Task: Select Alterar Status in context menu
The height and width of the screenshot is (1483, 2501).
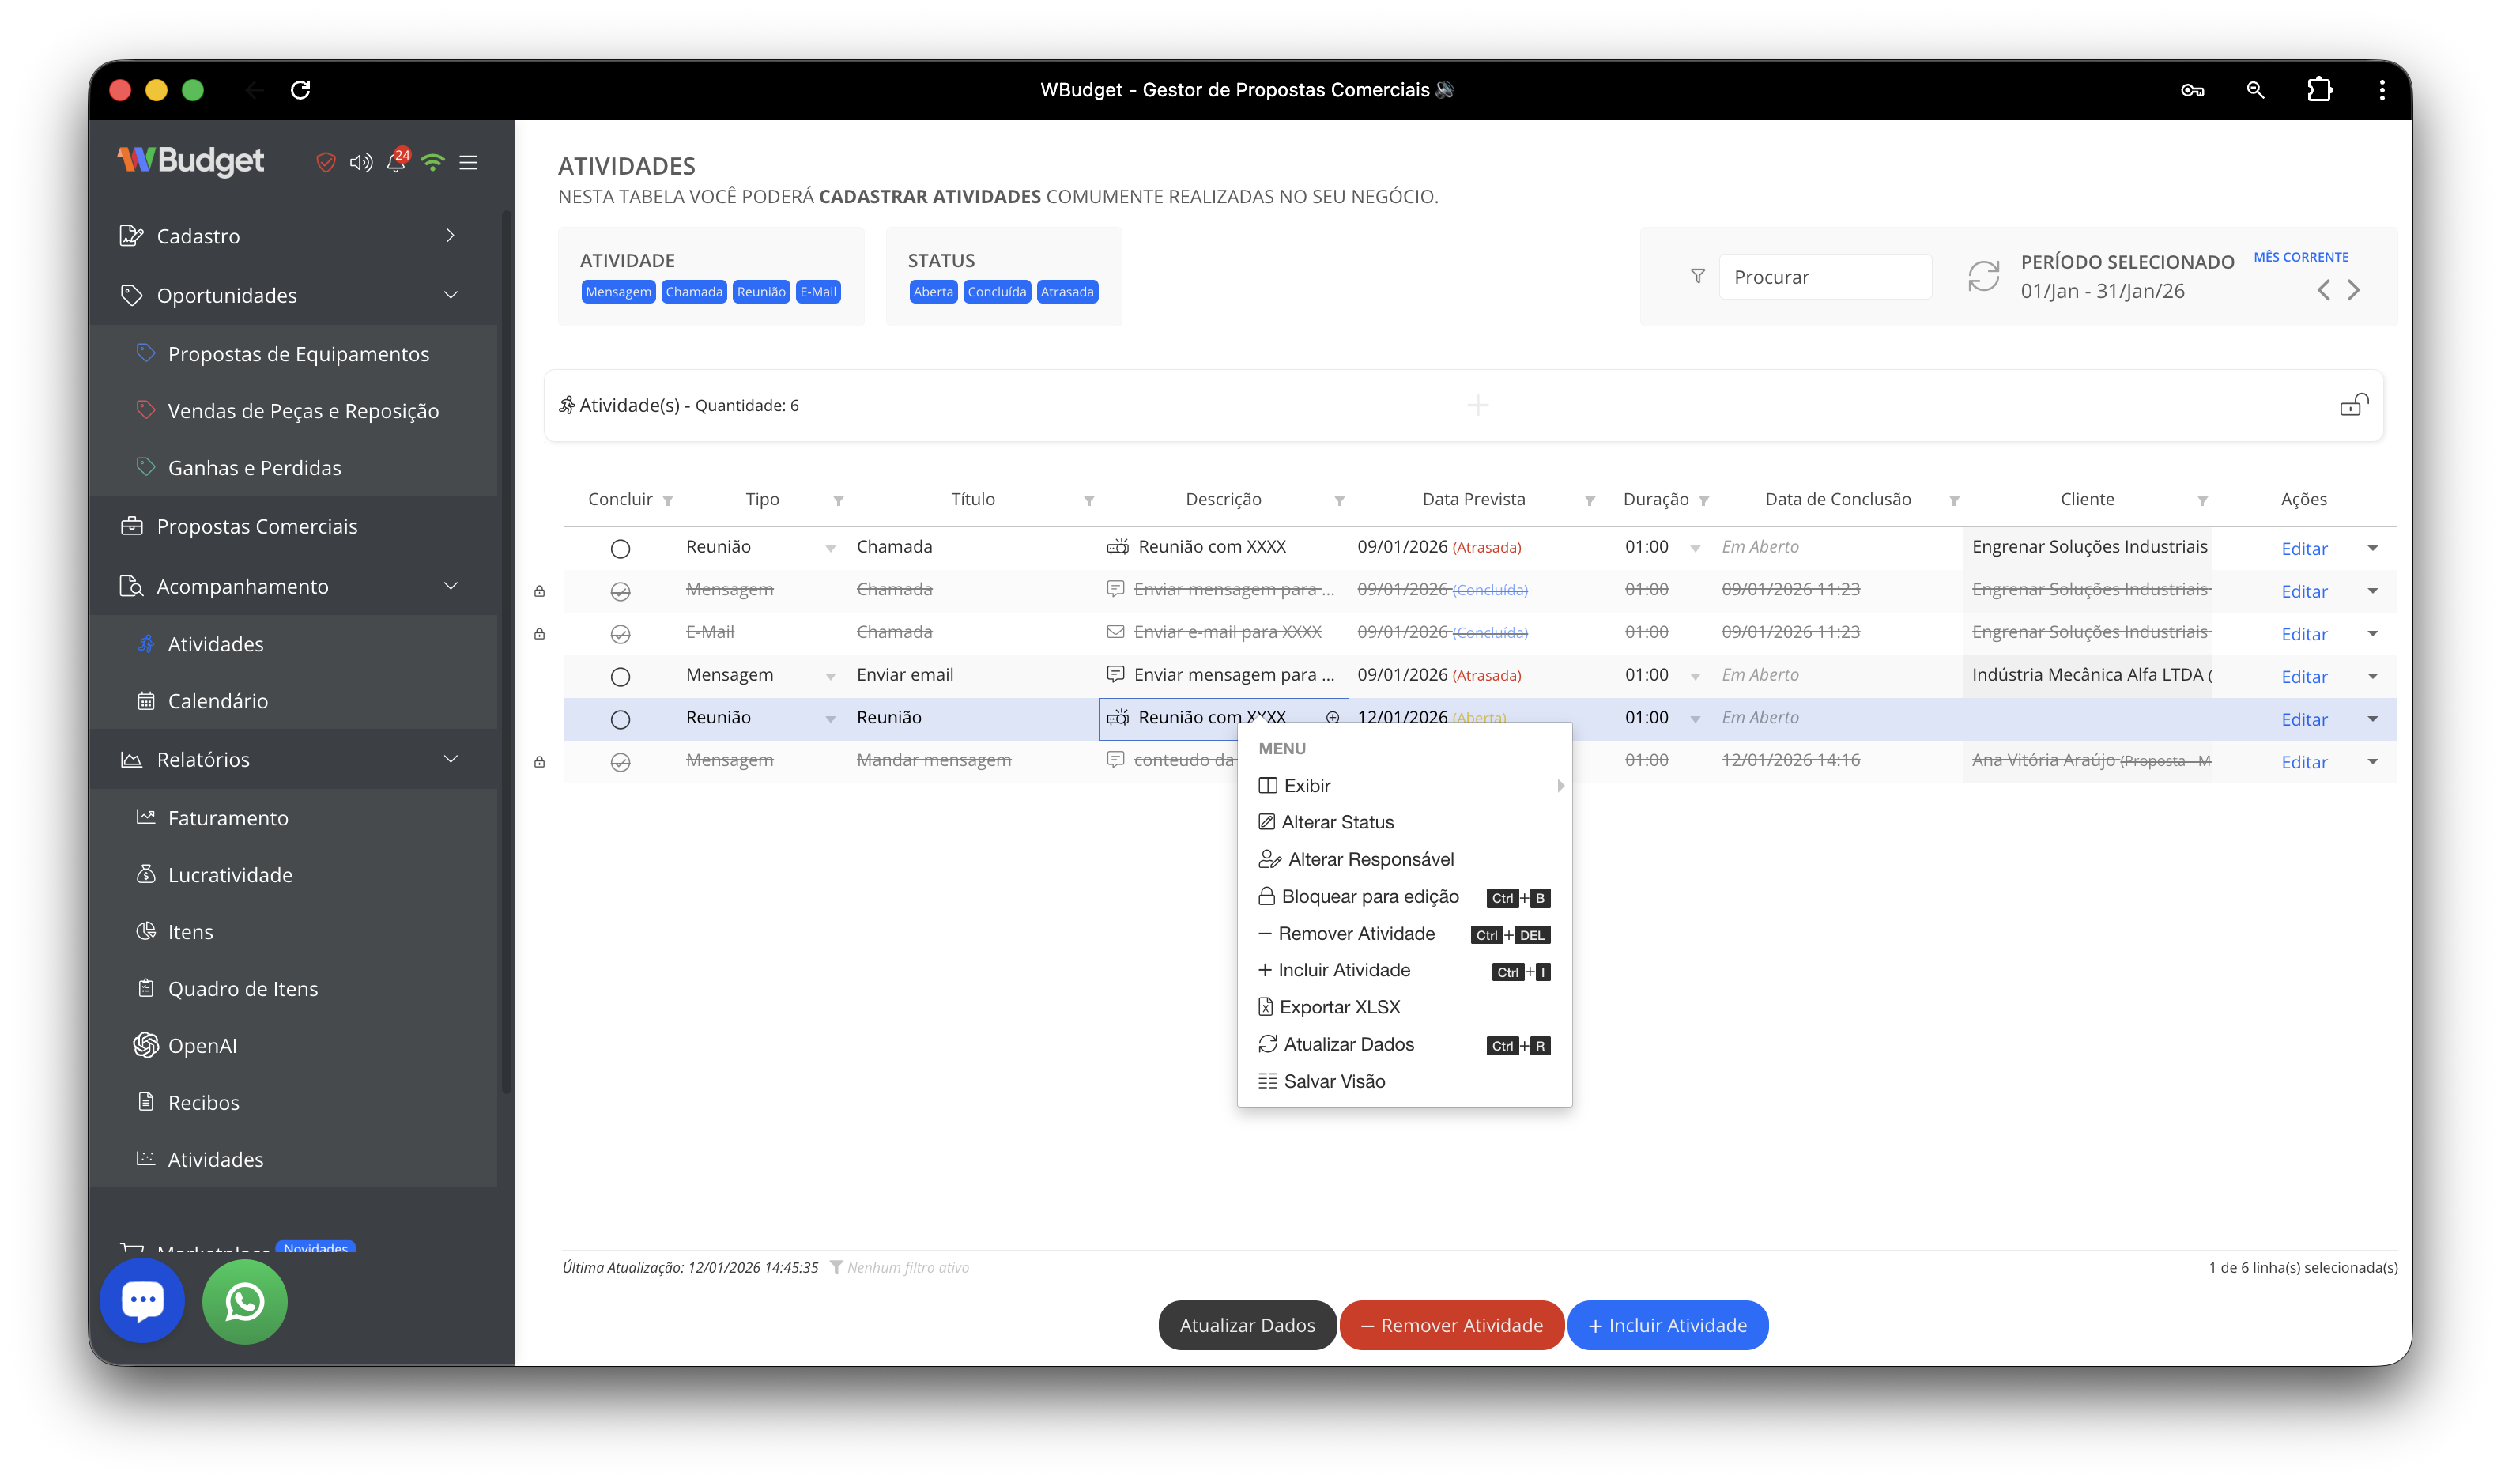Action: pos(1337,822)
